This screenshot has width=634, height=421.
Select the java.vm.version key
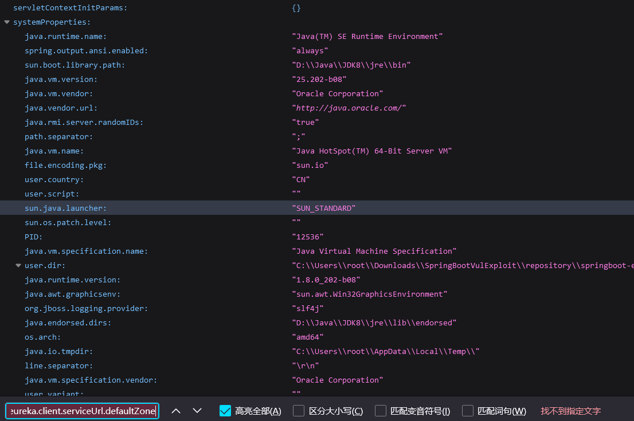tap(61, 79)
